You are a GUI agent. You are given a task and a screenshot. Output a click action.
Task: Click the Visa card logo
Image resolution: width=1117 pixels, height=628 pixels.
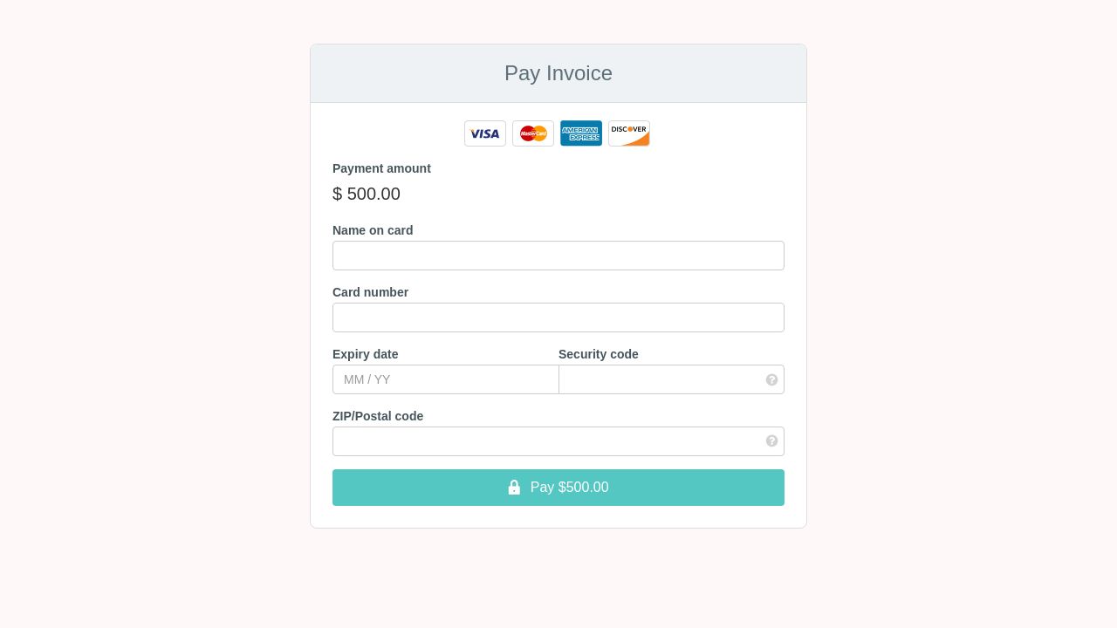485,133
